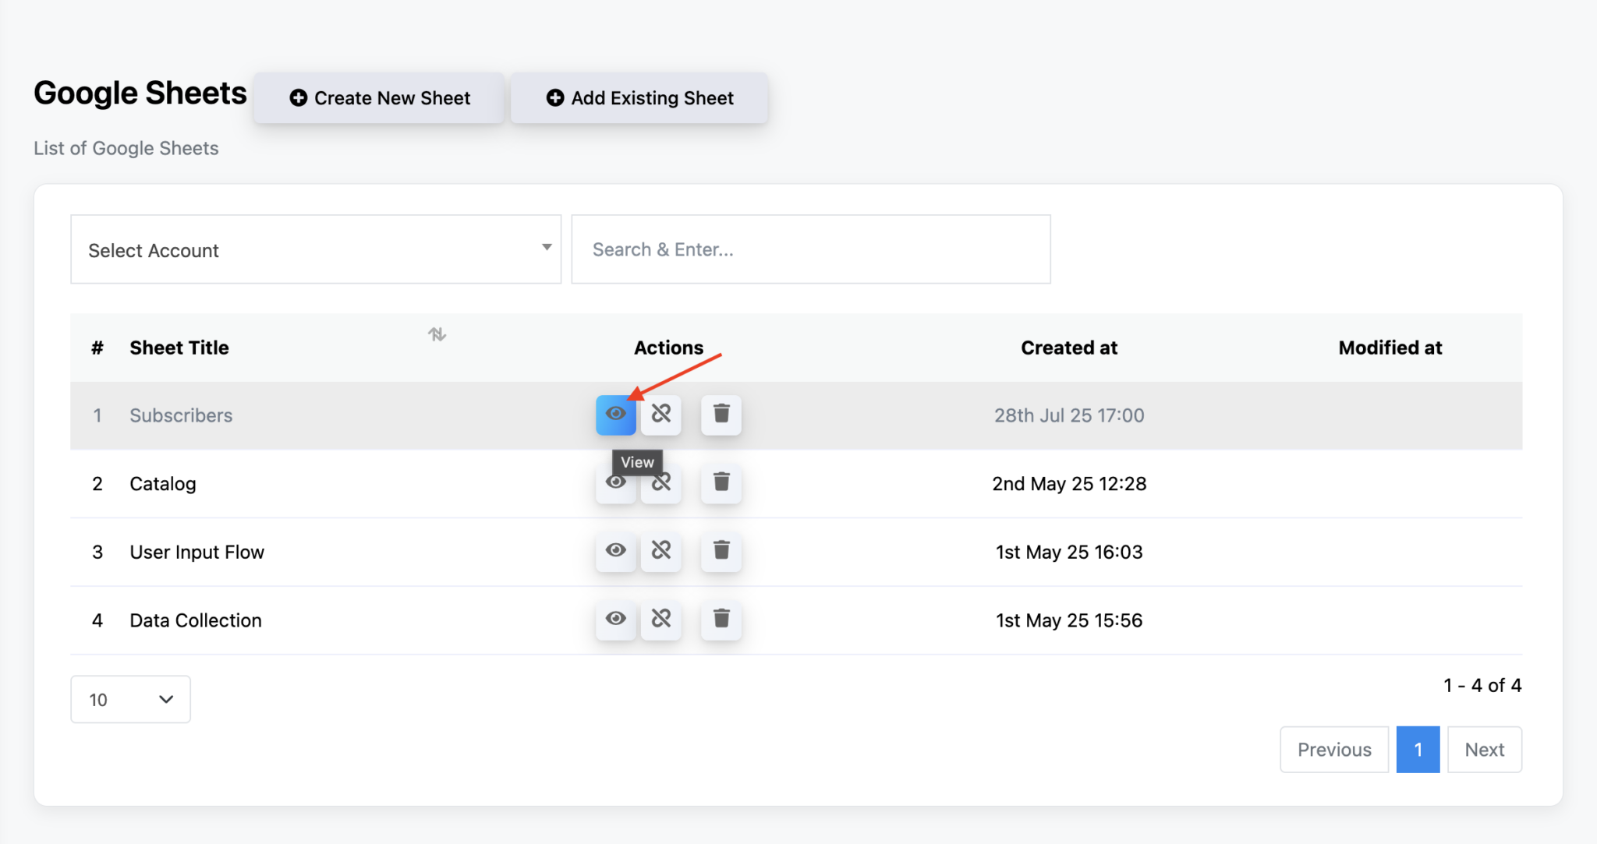View the Subscribers sheet via eye icon
1597x844 pixels.
[x=615, y=415]
